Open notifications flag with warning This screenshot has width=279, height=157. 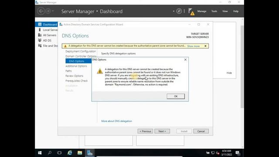pos(191,12)
